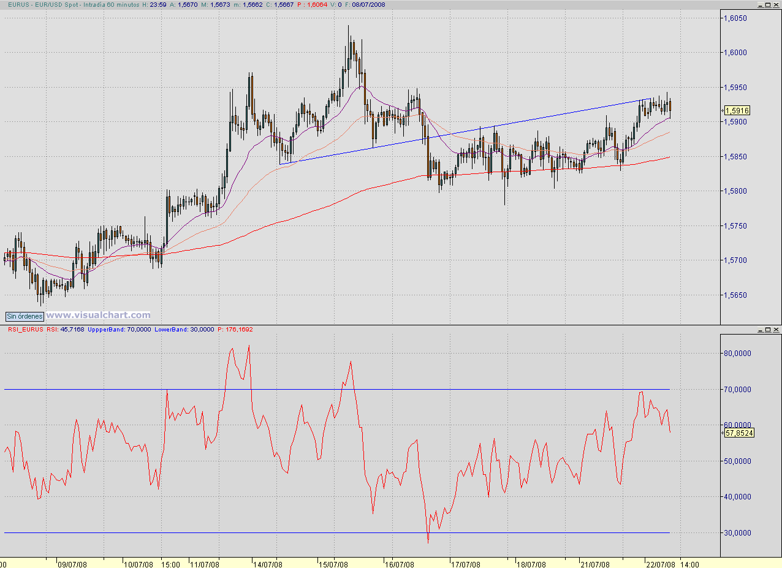The height and width of the screenshot is (568, 782).
Task: Click the 1,5800 price axis label
Action: [x=735, y=191]
